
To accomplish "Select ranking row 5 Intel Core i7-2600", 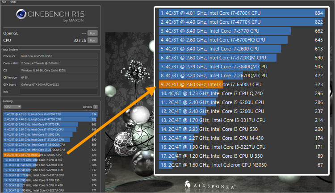I will click(x=50, y=134).
